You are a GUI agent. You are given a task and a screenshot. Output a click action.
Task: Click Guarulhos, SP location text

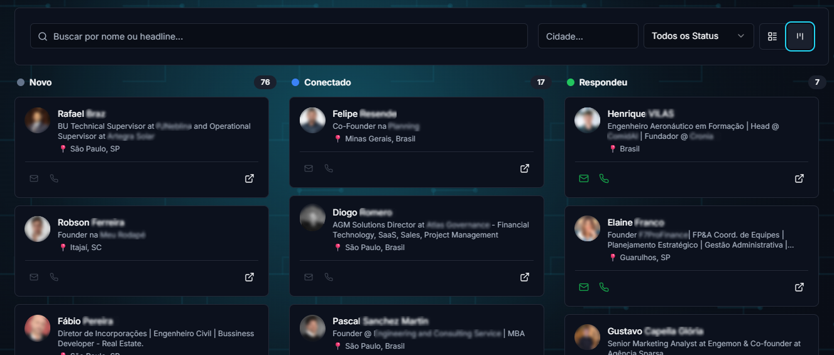[645, 258]
